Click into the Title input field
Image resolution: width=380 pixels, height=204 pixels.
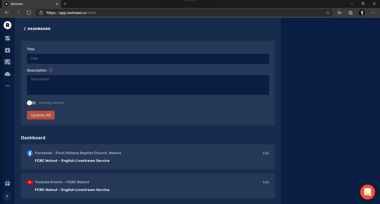coord(148,59)
